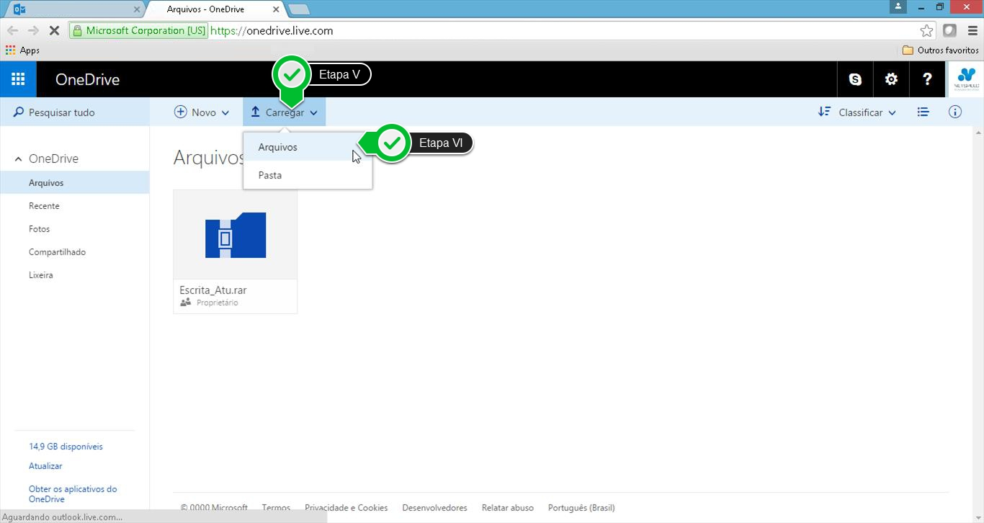Expand the Novo dropdown
The height and width of the screenshot is (523, 984).
[x=202, y=112]
